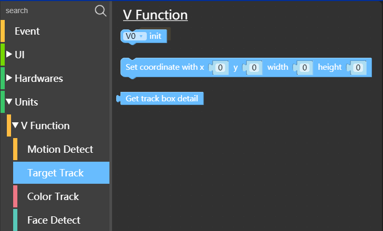Click the height value field
This screenshot has width=383, height=231.
point(358,68)
